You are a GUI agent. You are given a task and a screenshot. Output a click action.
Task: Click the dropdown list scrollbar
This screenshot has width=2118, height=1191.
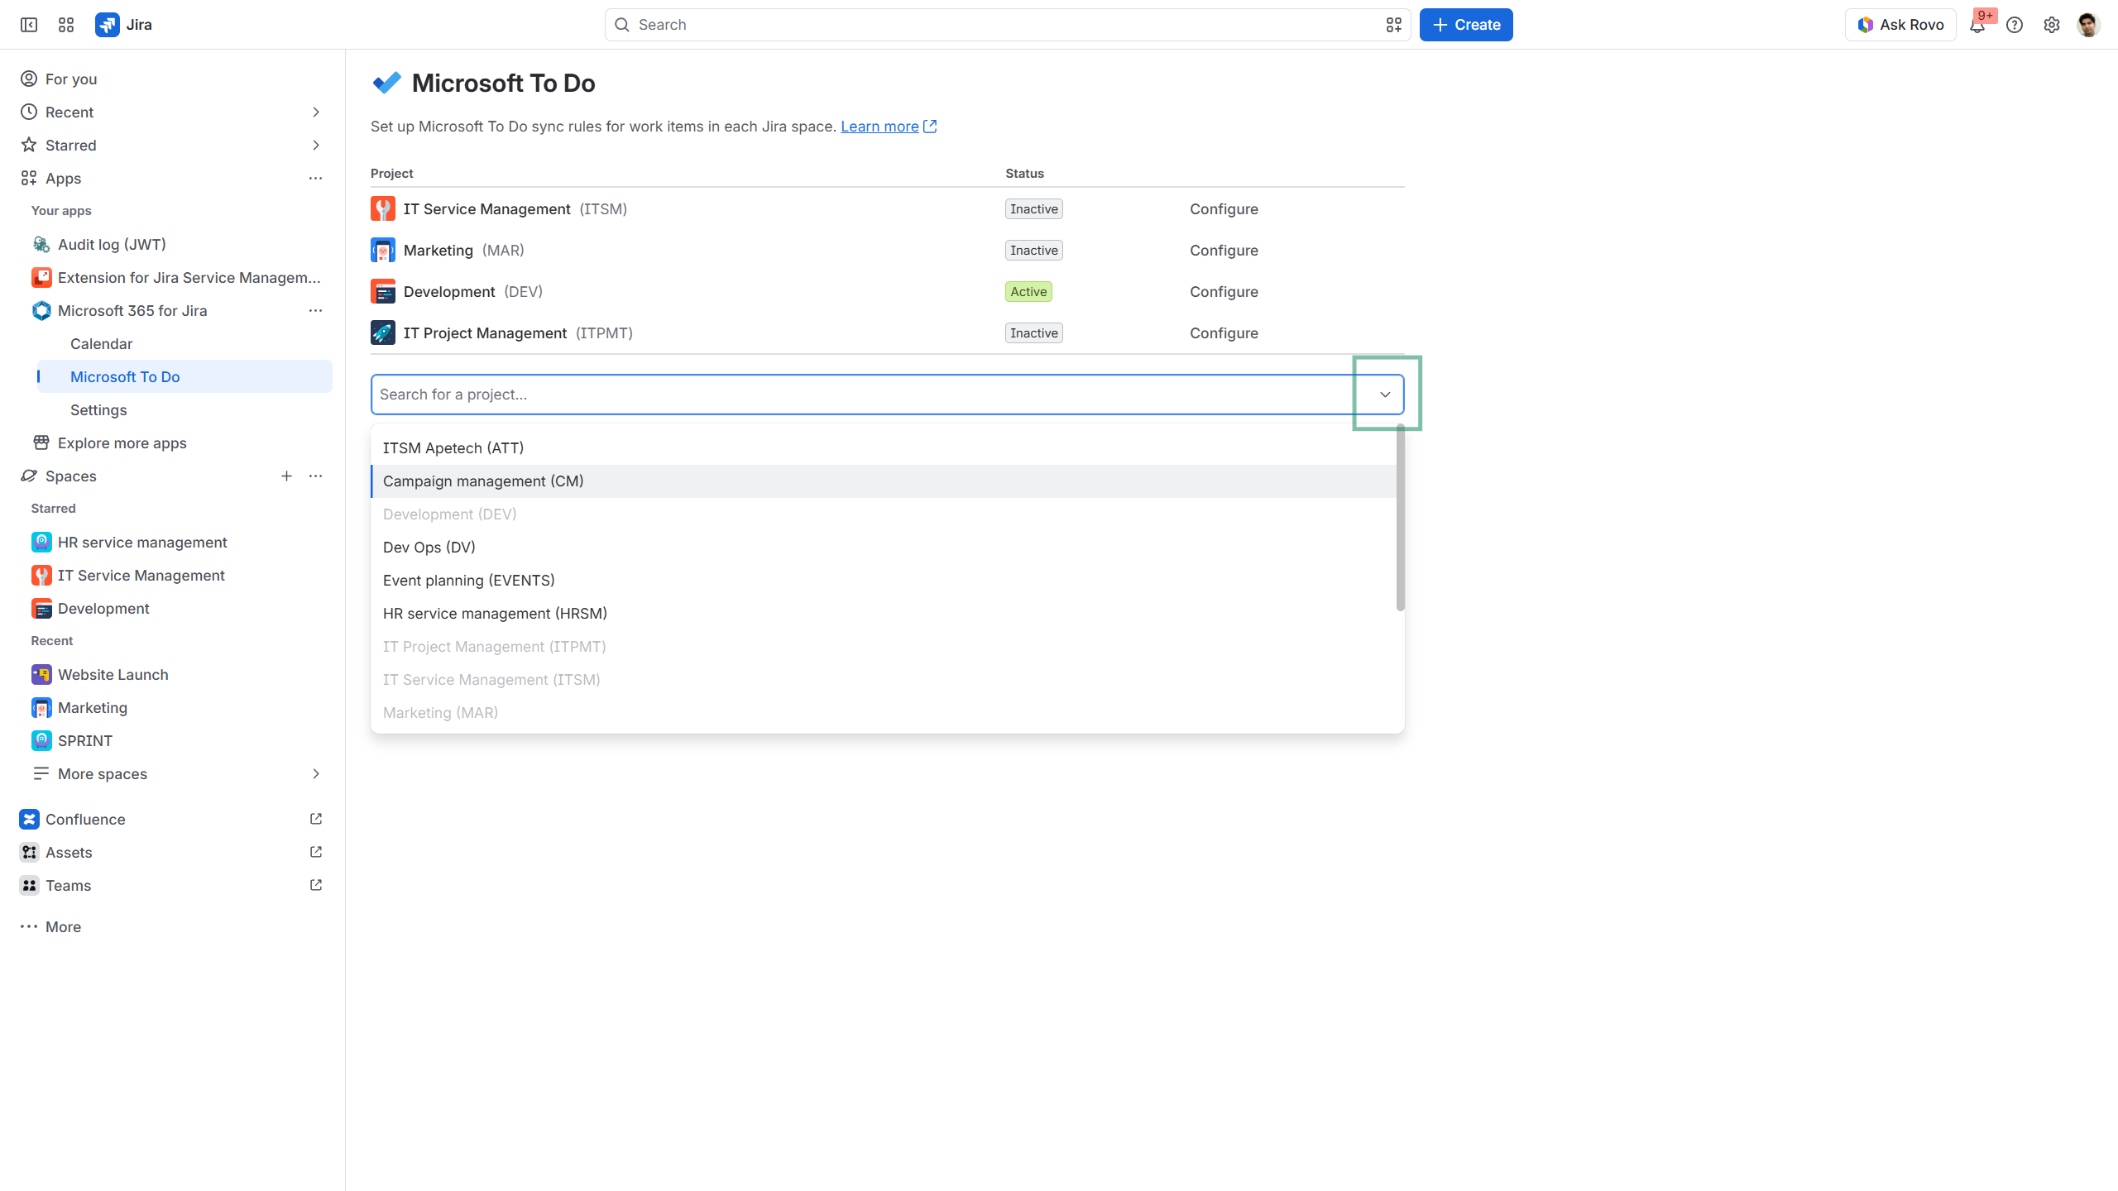click(x=1400, y=519)
